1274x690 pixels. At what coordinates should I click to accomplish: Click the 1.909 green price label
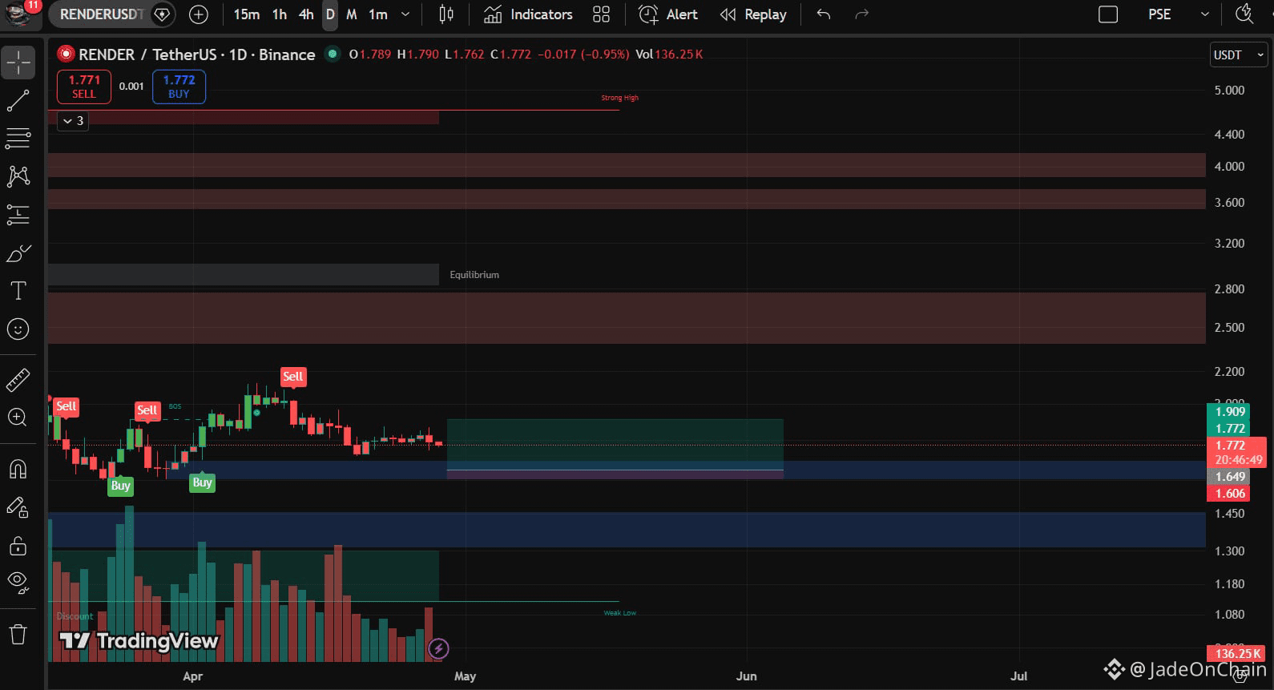[x=1230, y=412]
